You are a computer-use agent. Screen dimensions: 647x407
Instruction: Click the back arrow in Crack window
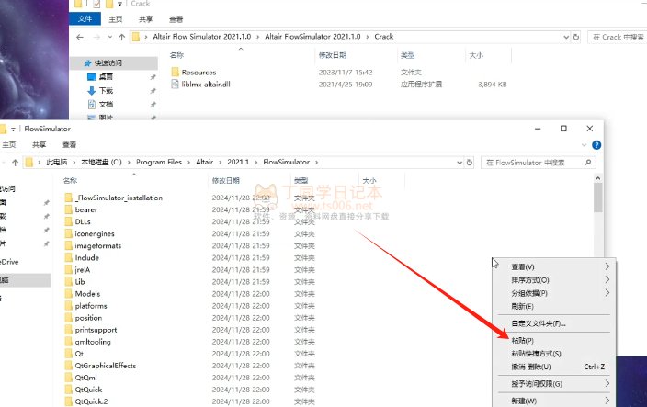tap(80, 37)
